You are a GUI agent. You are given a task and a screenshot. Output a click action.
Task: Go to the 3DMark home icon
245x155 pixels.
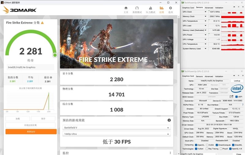tap(126, 8)
